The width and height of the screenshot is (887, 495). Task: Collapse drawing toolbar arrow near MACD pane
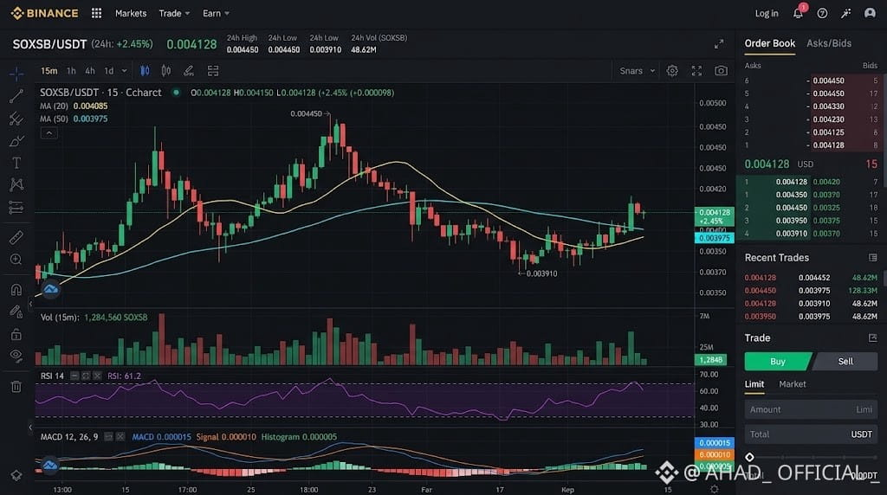point(30,427)
